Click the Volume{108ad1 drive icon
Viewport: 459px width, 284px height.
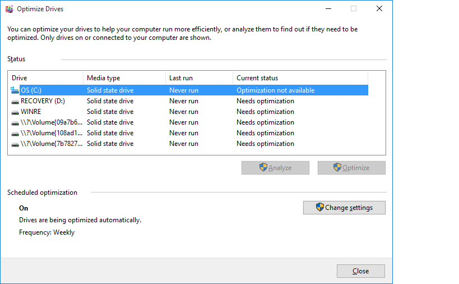(x=15, y=134)
